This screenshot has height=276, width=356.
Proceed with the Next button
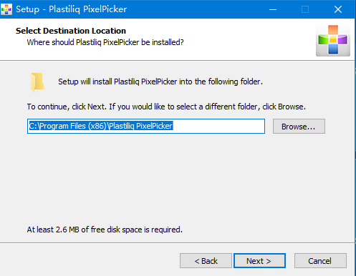tap(259, 261)
